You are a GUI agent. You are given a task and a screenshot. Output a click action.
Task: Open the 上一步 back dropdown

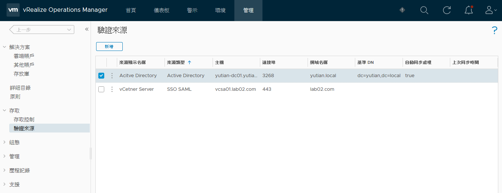[x=42, y=30]
